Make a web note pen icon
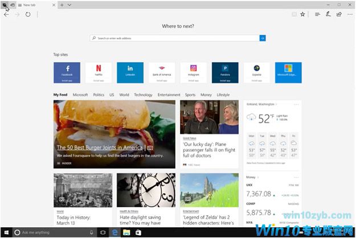 point(328,15)
